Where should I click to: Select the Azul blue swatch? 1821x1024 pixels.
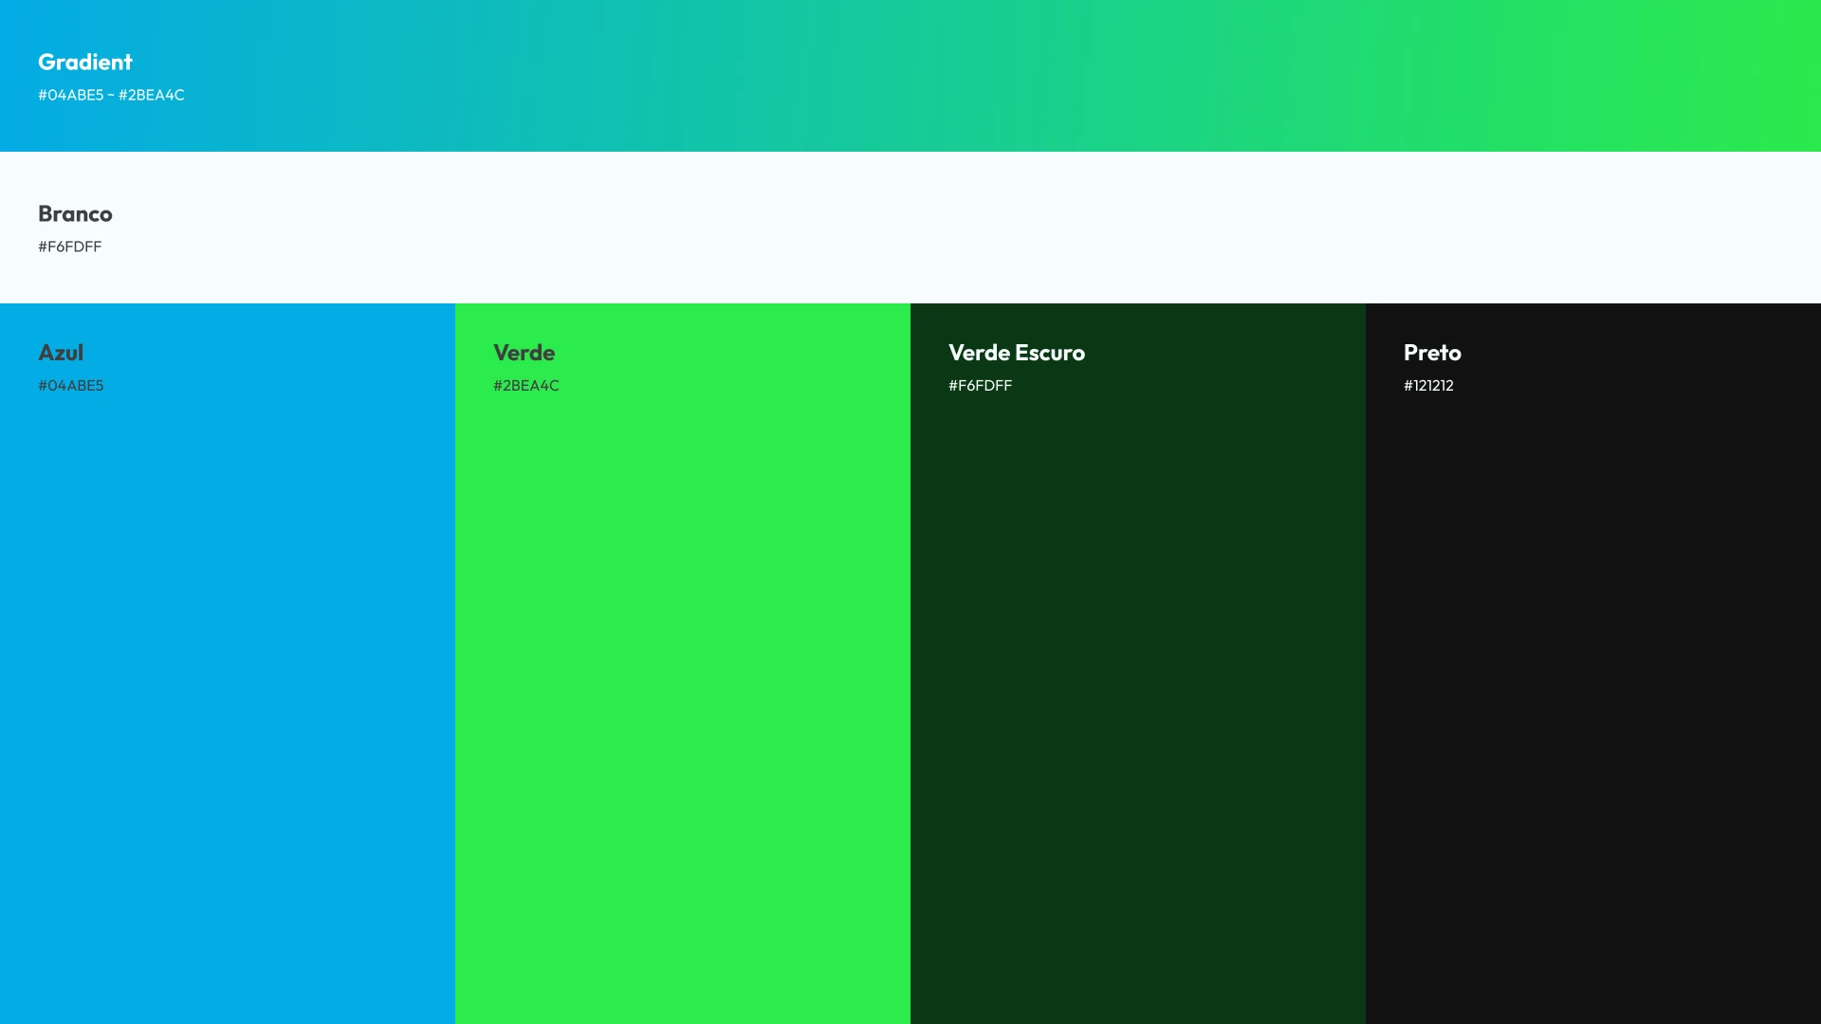pos(228,664)
